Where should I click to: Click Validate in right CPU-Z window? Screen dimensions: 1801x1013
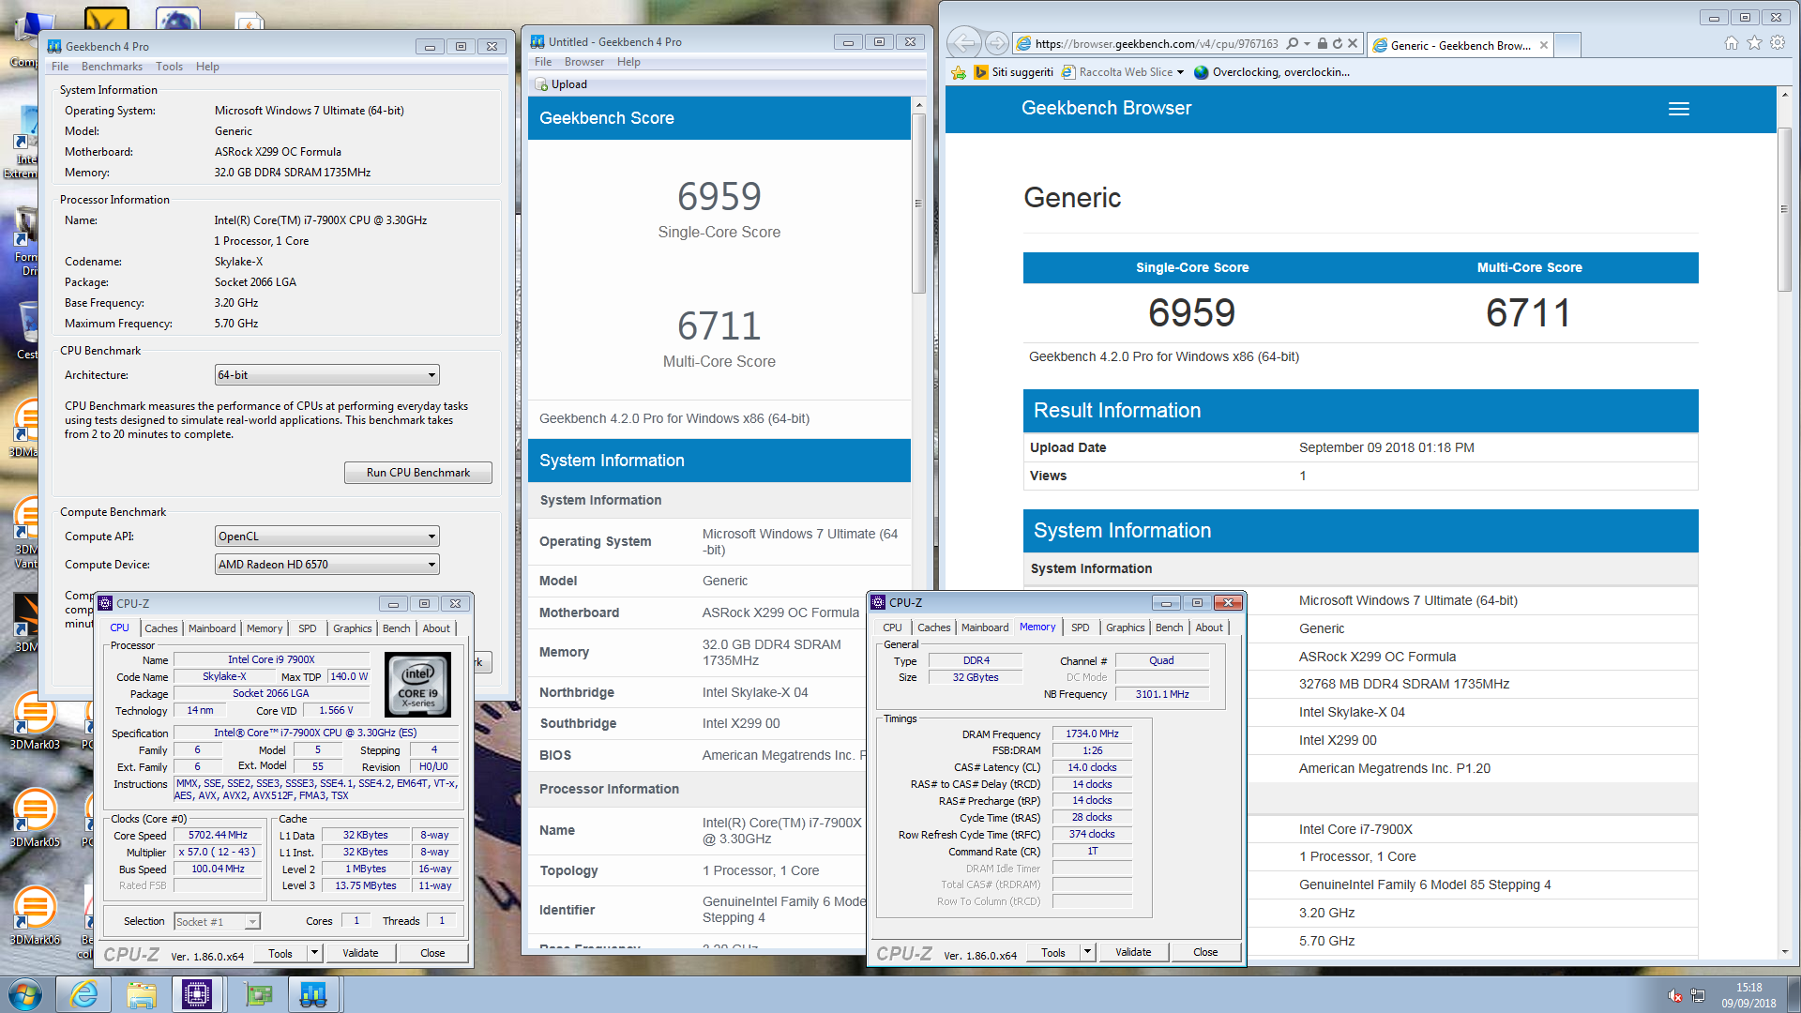click(x=1133, y=952)
